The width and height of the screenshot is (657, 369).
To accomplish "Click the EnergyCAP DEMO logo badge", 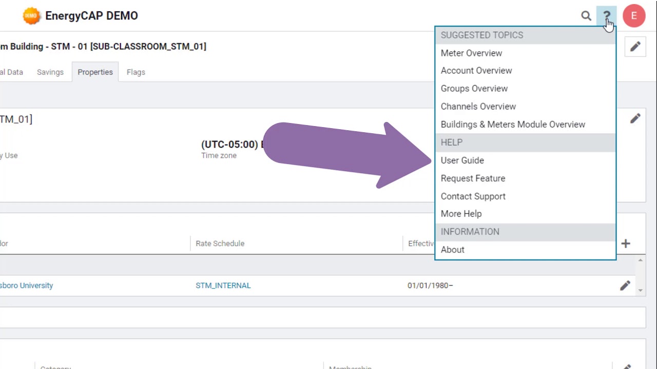I will [31, 16].
